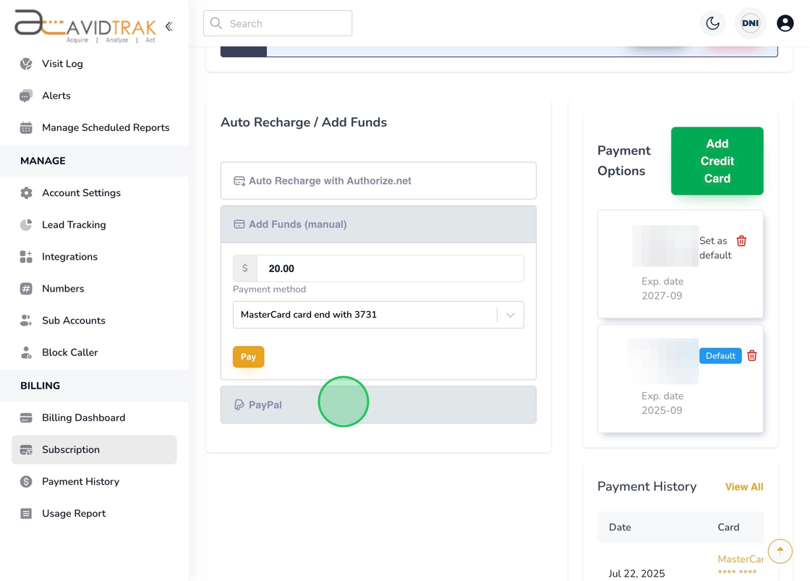Focus the Search input field
The height and width of the screenshot is (581, 810).
278,23
